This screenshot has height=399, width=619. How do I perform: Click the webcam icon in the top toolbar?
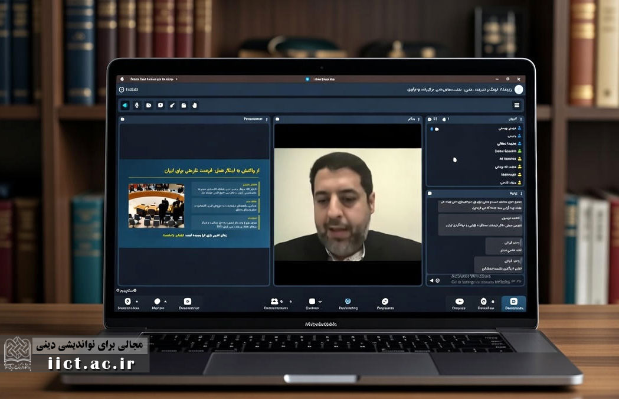160,105
